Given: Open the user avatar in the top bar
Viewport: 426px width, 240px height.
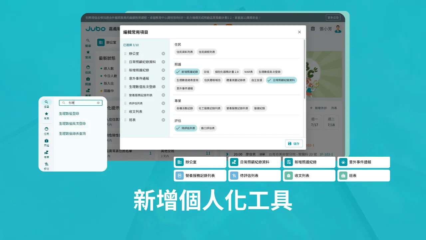Looking at the screenshot, I should tap(338, 29).
